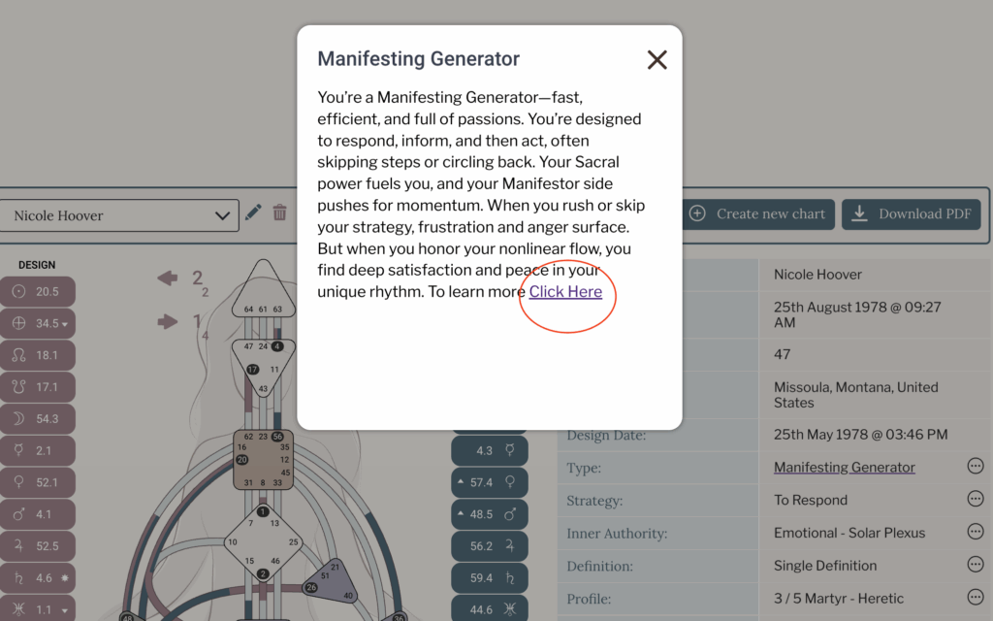
Task: Click the Throat center square on bodygraph
Action: pyautogui.click(x=264, y=460)
